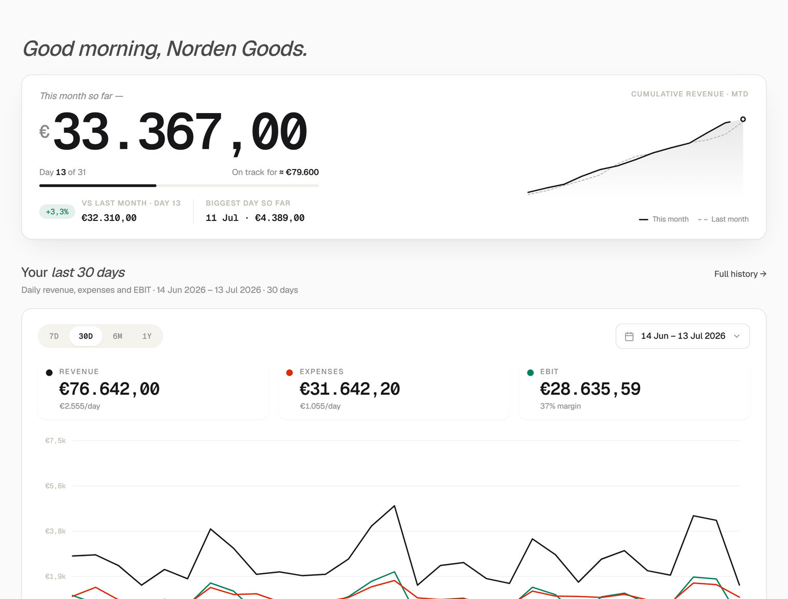
Task: Click the daily revenue date range subtitle
Action: tap(160, 290)
